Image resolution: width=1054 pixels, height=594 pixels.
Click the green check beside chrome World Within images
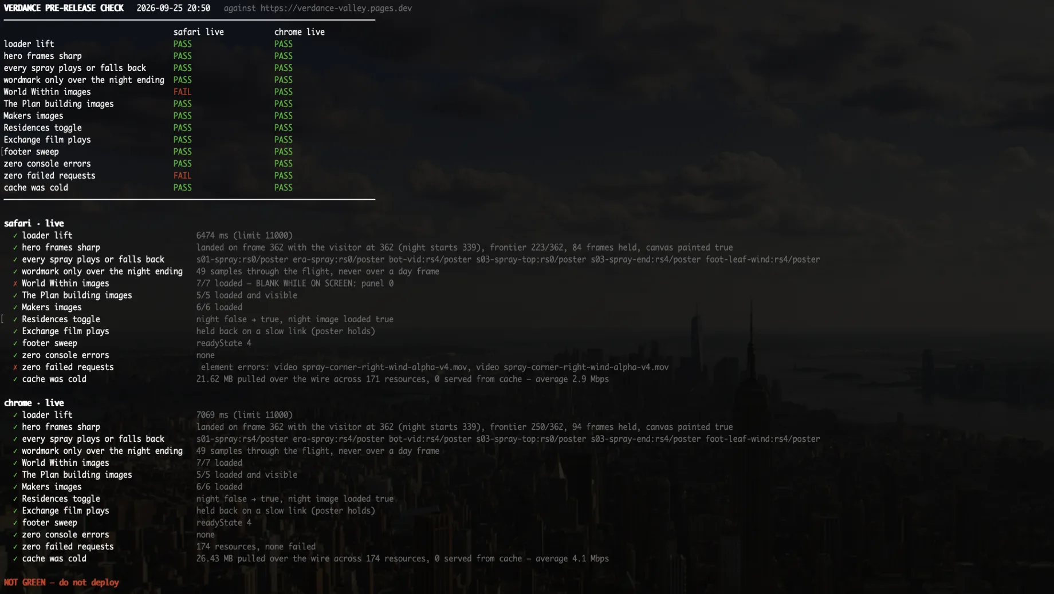click(x=15, y=463)
